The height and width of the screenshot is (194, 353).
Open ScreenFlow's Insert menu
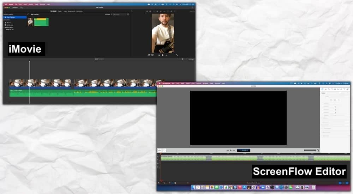pyautogui.click(x=188, y=83)
